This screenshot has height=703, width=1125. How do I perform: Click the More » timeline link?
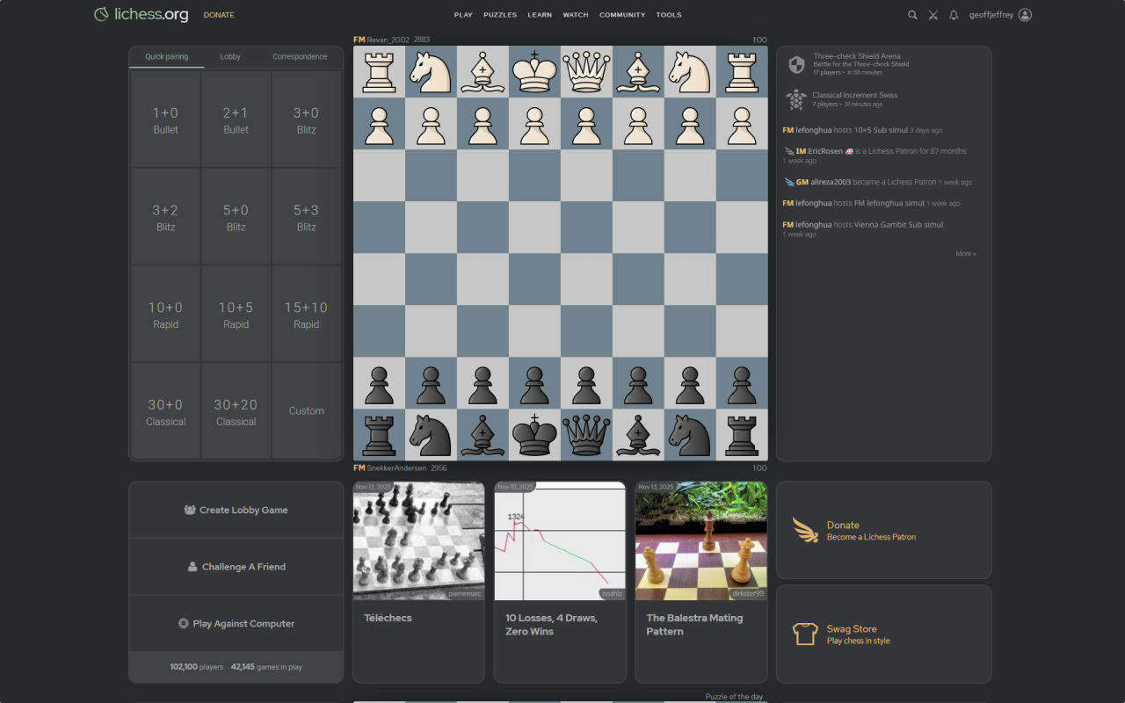point(966,254)
